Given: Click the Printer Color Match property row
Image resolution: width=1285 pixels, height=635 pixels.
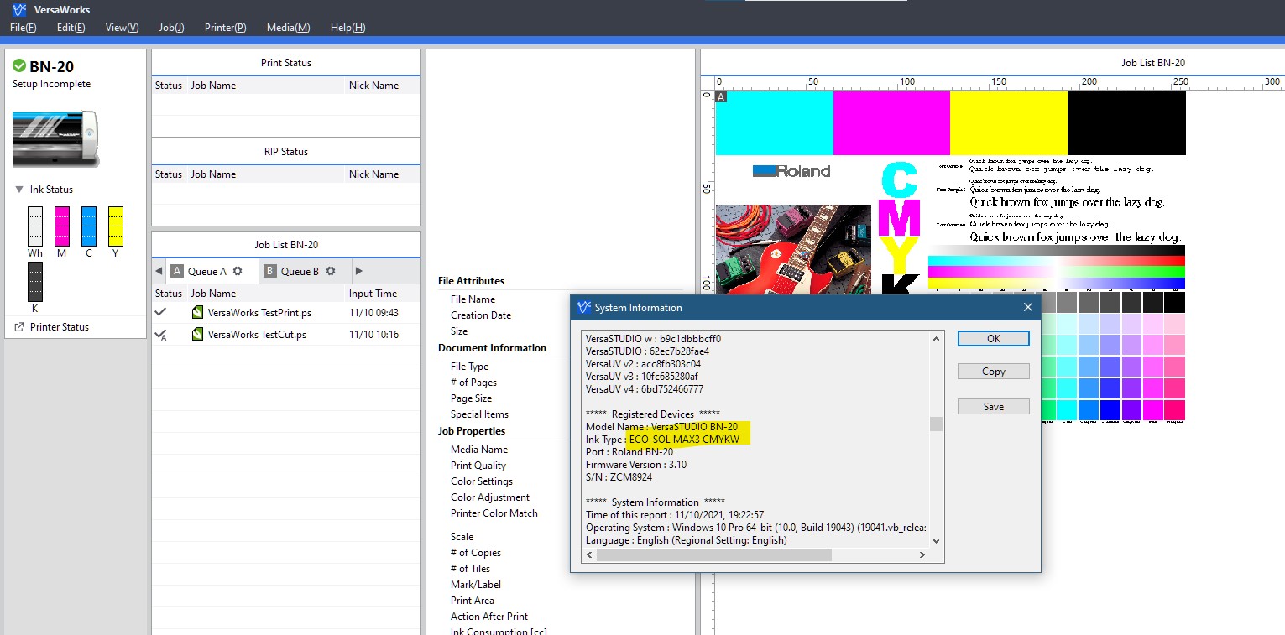Looking at the screenshot, I should (x=494, y=513).
